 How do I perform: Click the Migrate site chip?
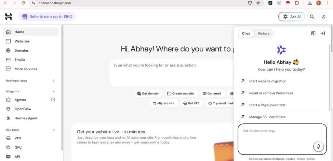point(164,103)
